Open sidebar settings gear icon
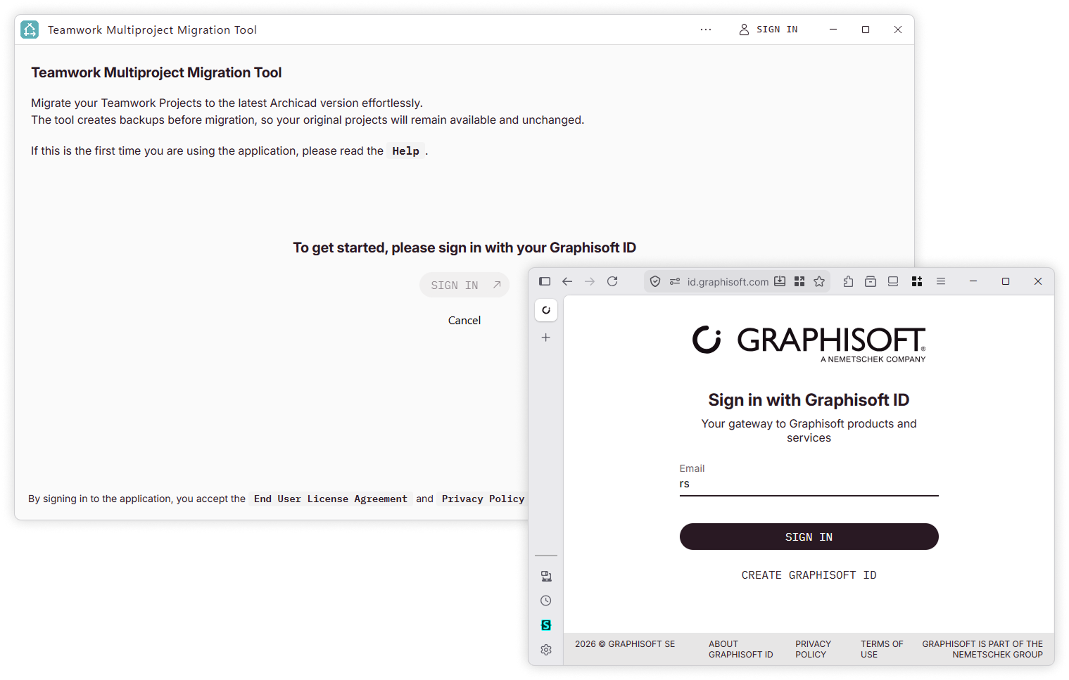1069x680 pixels. tap(546, 650)
